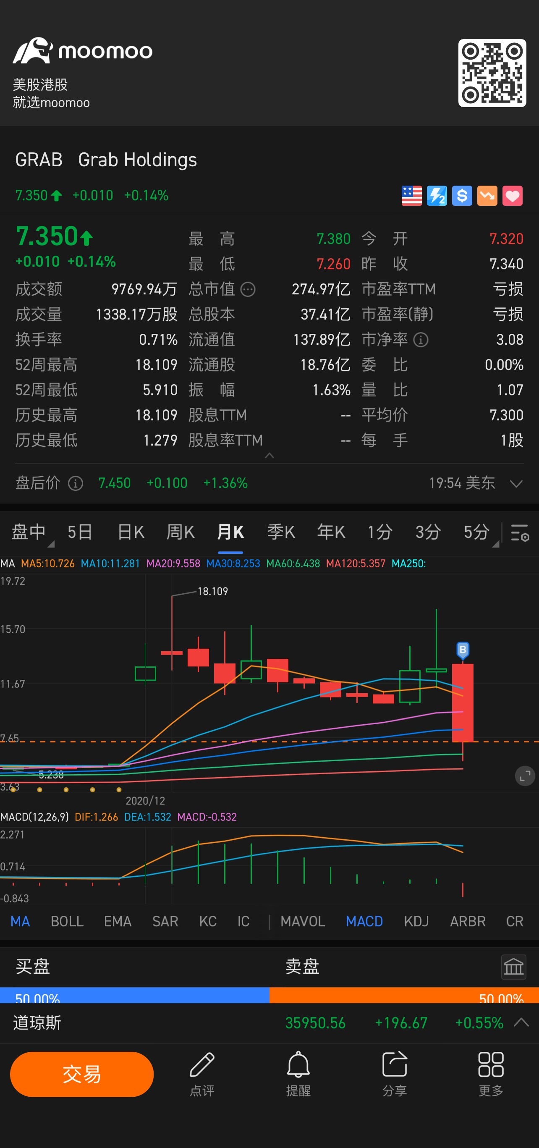
Task: Open the 分享 share button
Action: [395, 1075]
